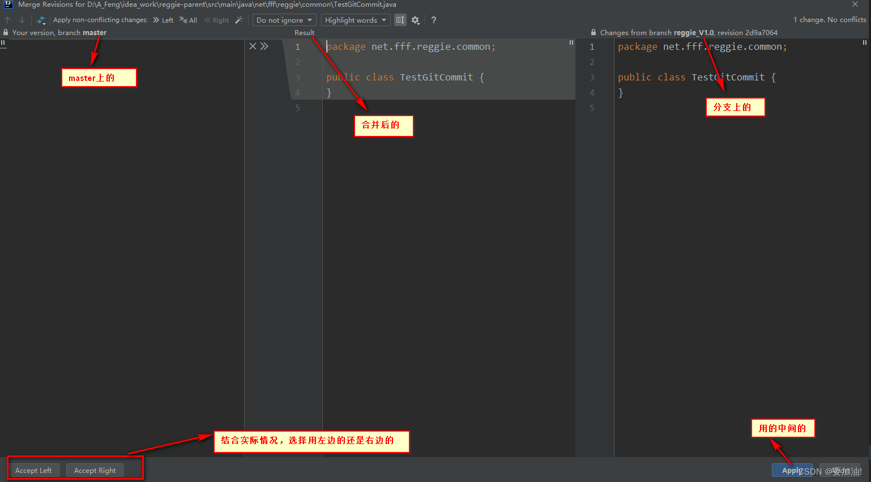
Task: Click the '1 change. No conflicts' status text
Action: (x=830, y=20)
